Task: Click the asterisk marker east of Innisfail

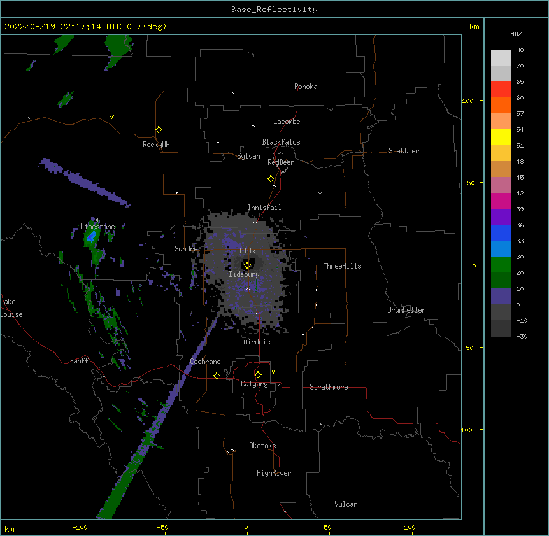Action: 320,193
